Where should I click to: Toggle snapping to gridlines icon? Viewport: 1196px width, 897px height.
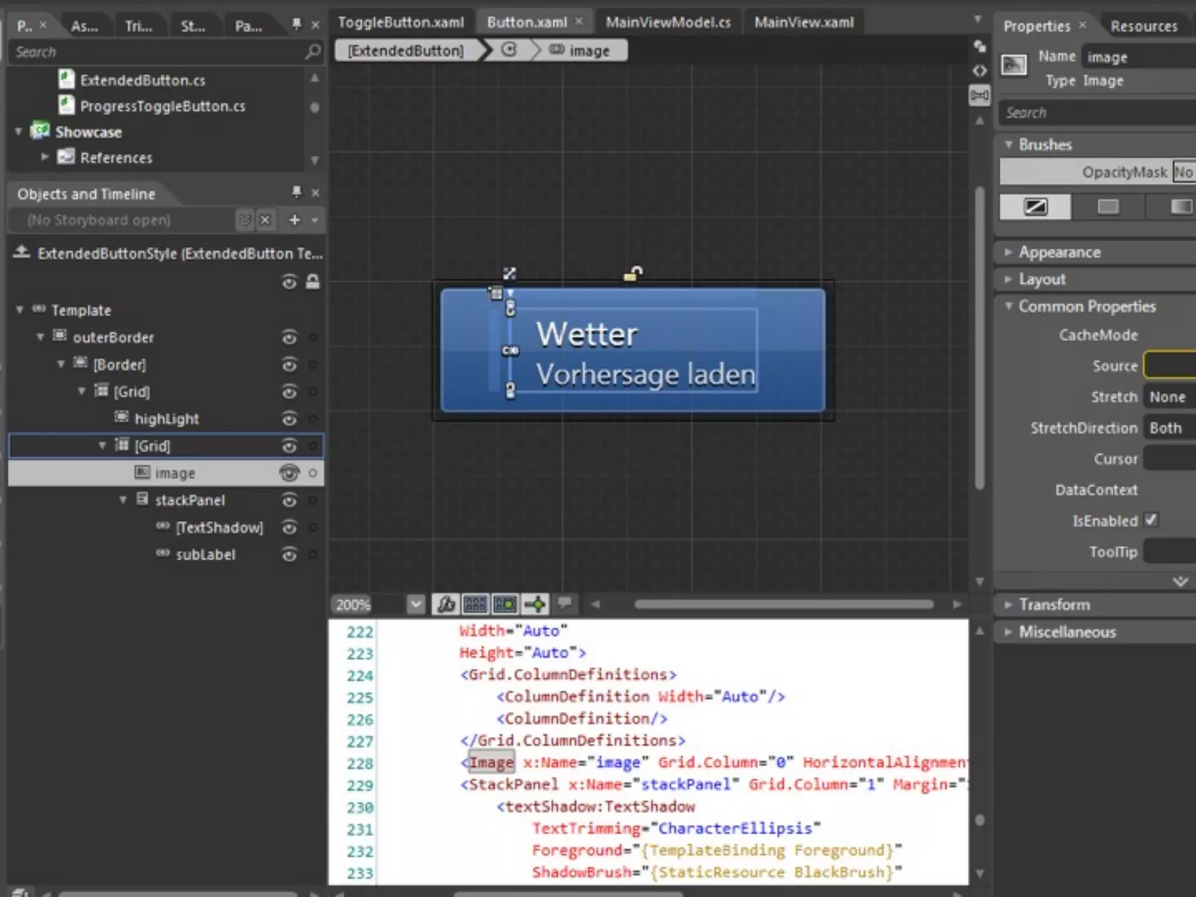click(x=505, y=604)
